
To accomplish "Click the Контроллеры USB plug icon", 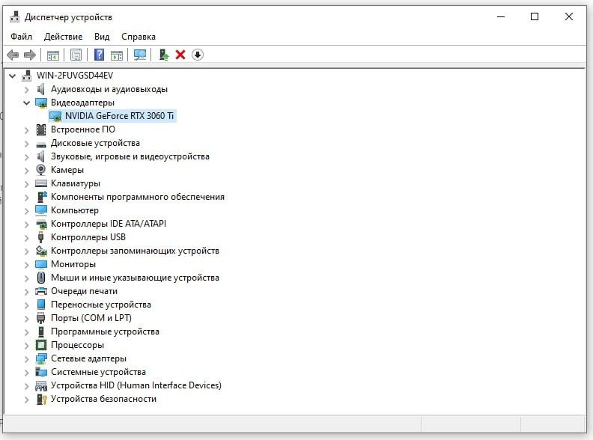I will coord(41,237).
